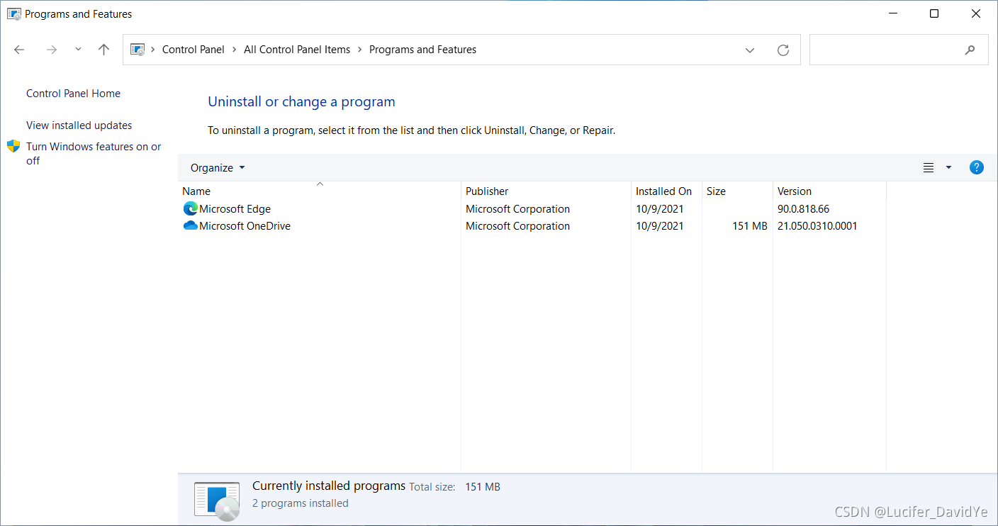Click the Microsoft Edge icon
This screenshot has height=526, width=998.
coord(189,208)
